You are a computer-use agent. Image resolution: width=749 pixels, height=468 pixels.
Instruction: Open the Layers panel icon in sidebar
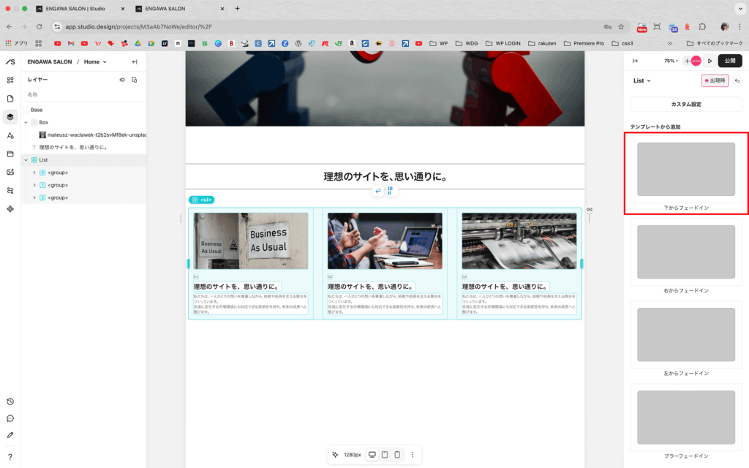pos(10,117)
